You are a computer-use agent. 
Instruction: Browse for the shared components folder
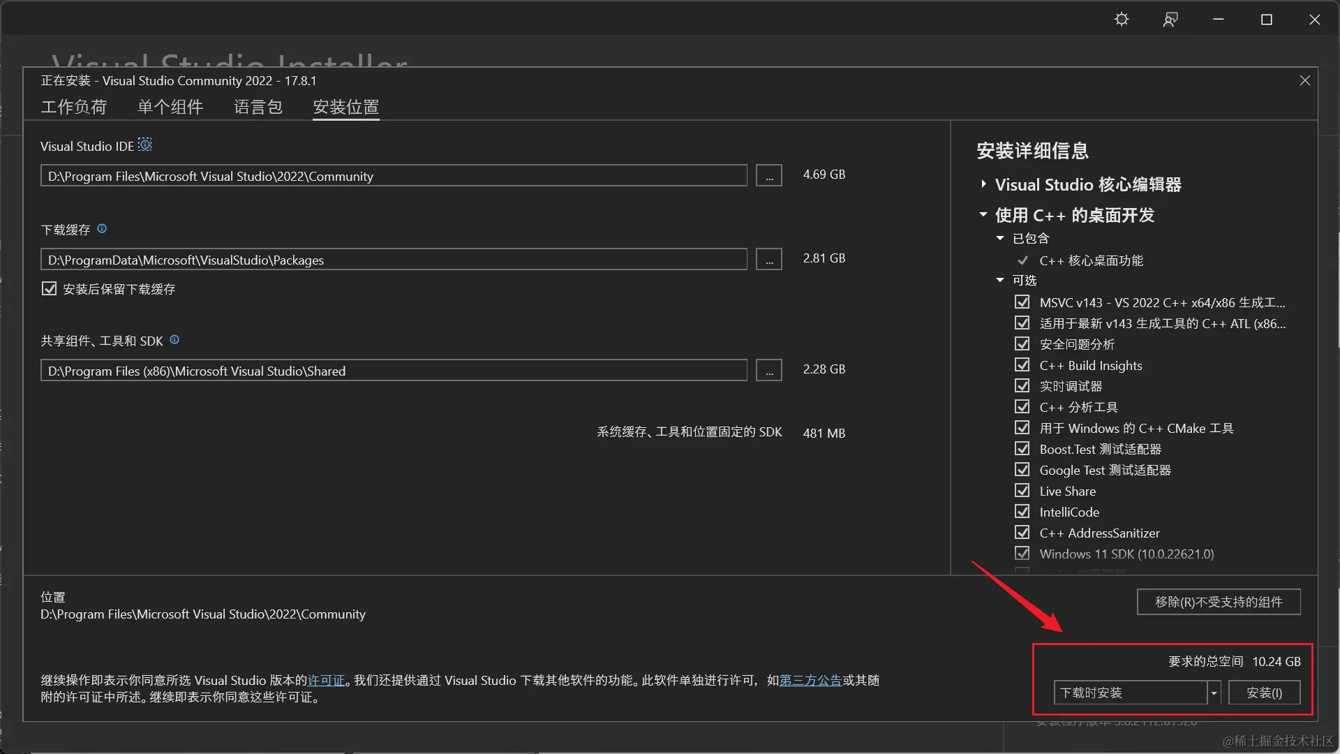coord(768,371)
